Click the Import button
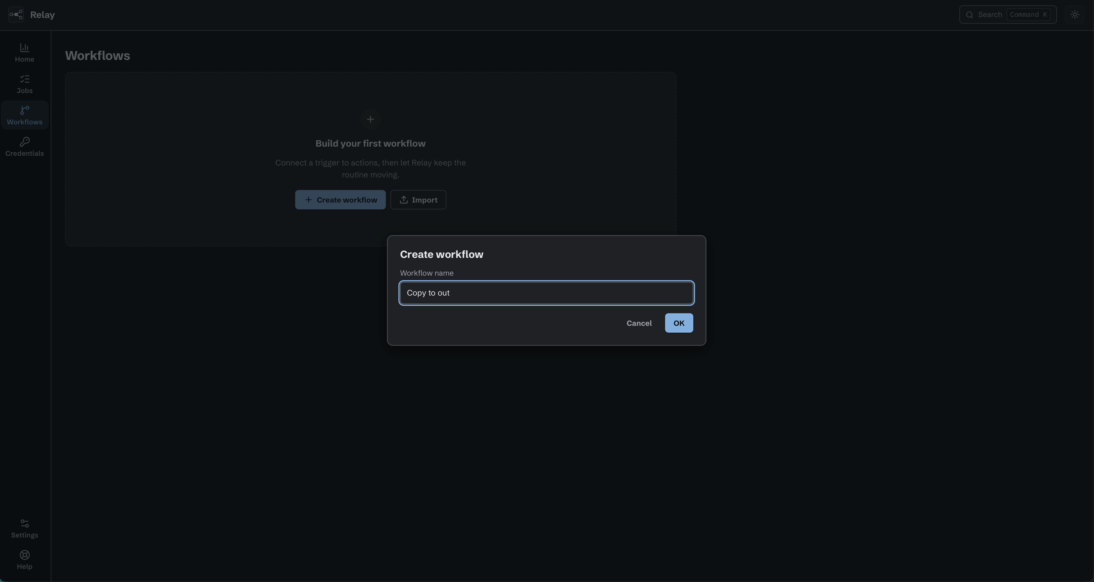This screenshot has width=1094, height=582. coord(418,200)
